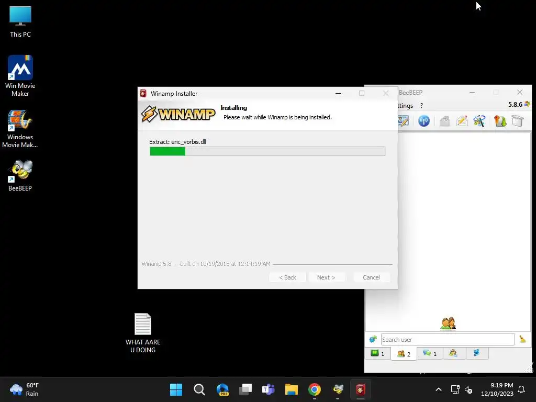Click muted volume tray icon
The width and height of the screenshot is (536, 402).
click(468, 389)
